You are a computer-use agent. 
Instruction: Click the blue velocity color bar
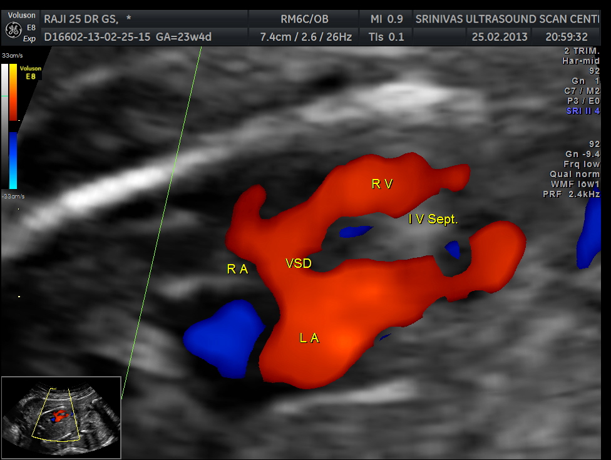[13, 160]
